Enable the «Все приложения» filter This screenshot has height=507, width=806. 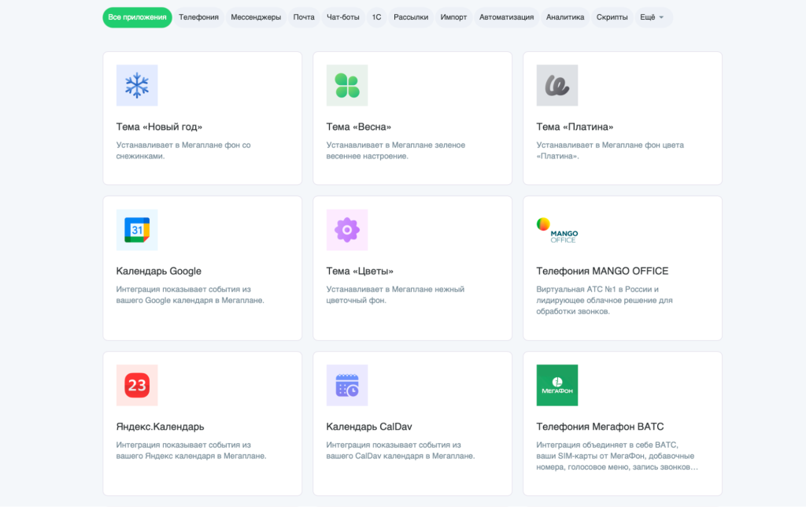(137, 17)
